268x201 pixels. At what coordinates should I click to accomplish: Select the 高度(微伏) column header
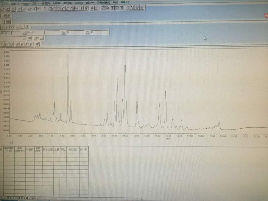[x=38, y=149]
